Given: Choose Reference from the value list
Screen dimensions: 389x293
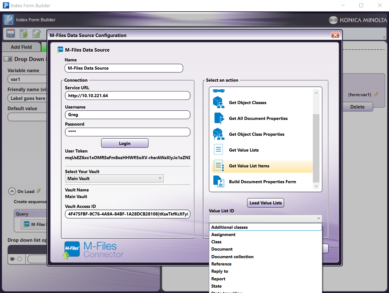Looking at the screenshot, I should pos(265,264).
